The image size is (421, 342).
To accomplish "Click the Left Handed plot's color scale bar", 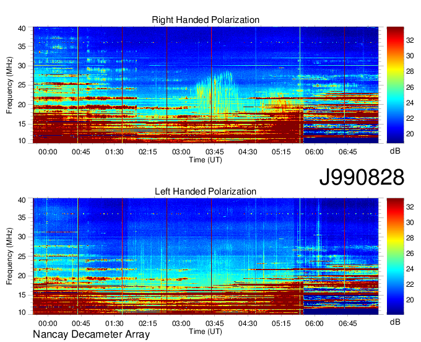I will pyautogui.click(x=395, y=256).
